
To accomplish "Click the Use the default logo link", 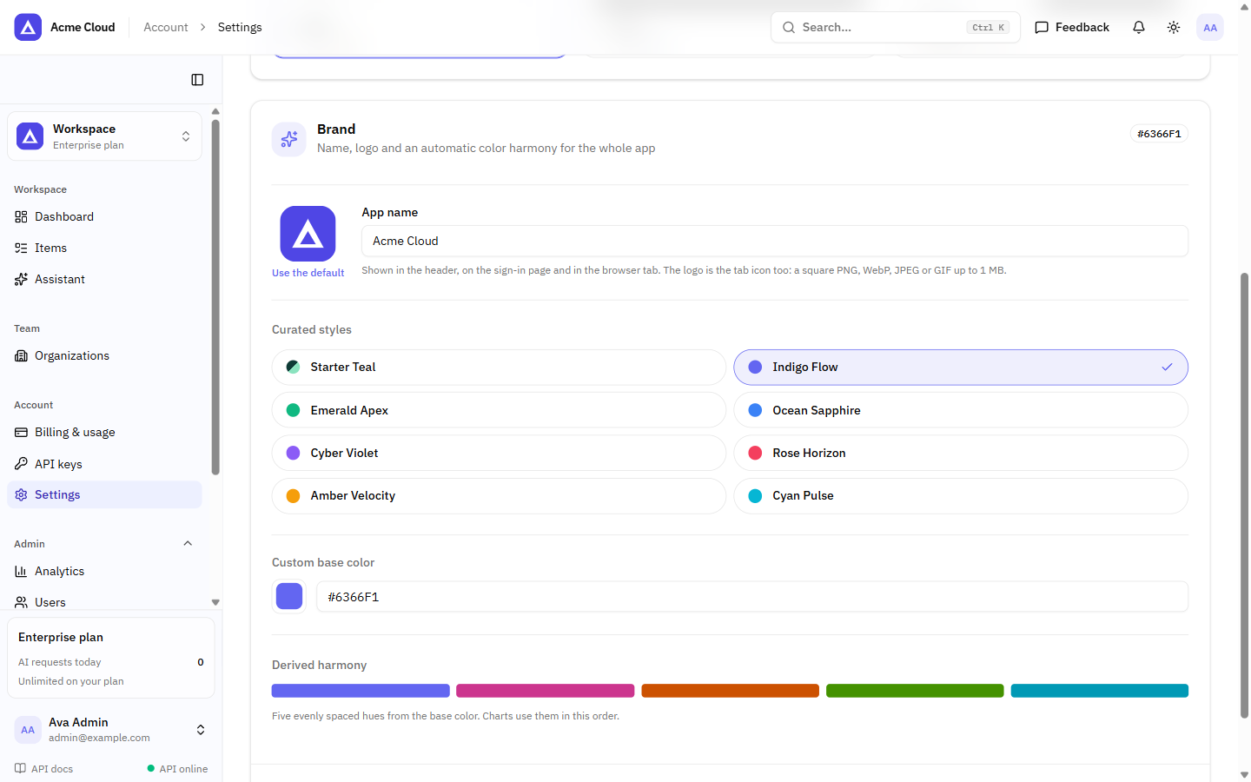I will tap(308, 273).
